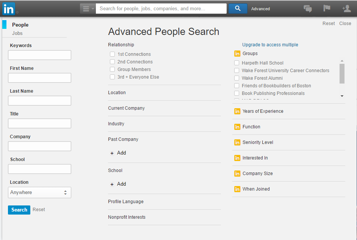Screen dimensions: 357x240
Task: Click the premium icon beside Groups
Action: point(237,54)
